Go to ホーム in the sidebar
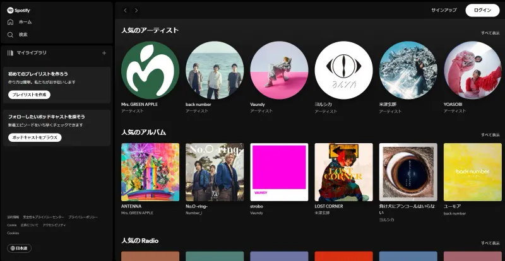 pyautogui.click(x=20, y=22)
